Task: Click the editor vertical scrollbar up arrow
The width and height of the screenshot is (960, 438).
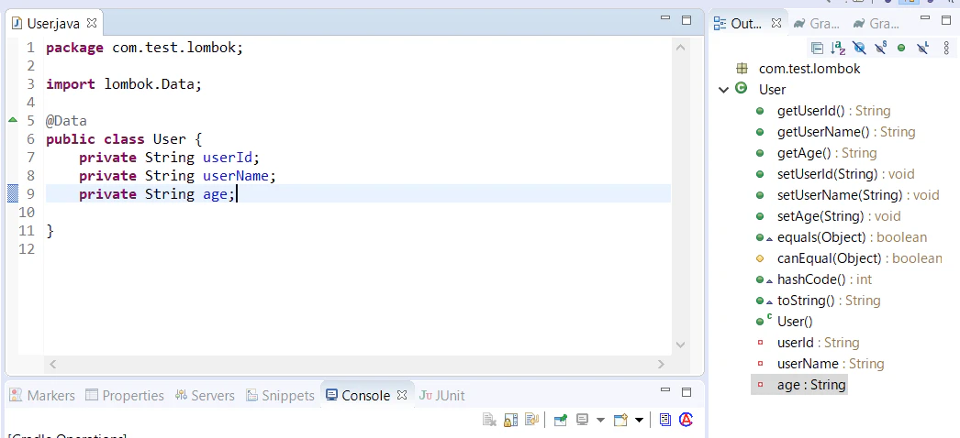Action: click(x=681, y=48)
